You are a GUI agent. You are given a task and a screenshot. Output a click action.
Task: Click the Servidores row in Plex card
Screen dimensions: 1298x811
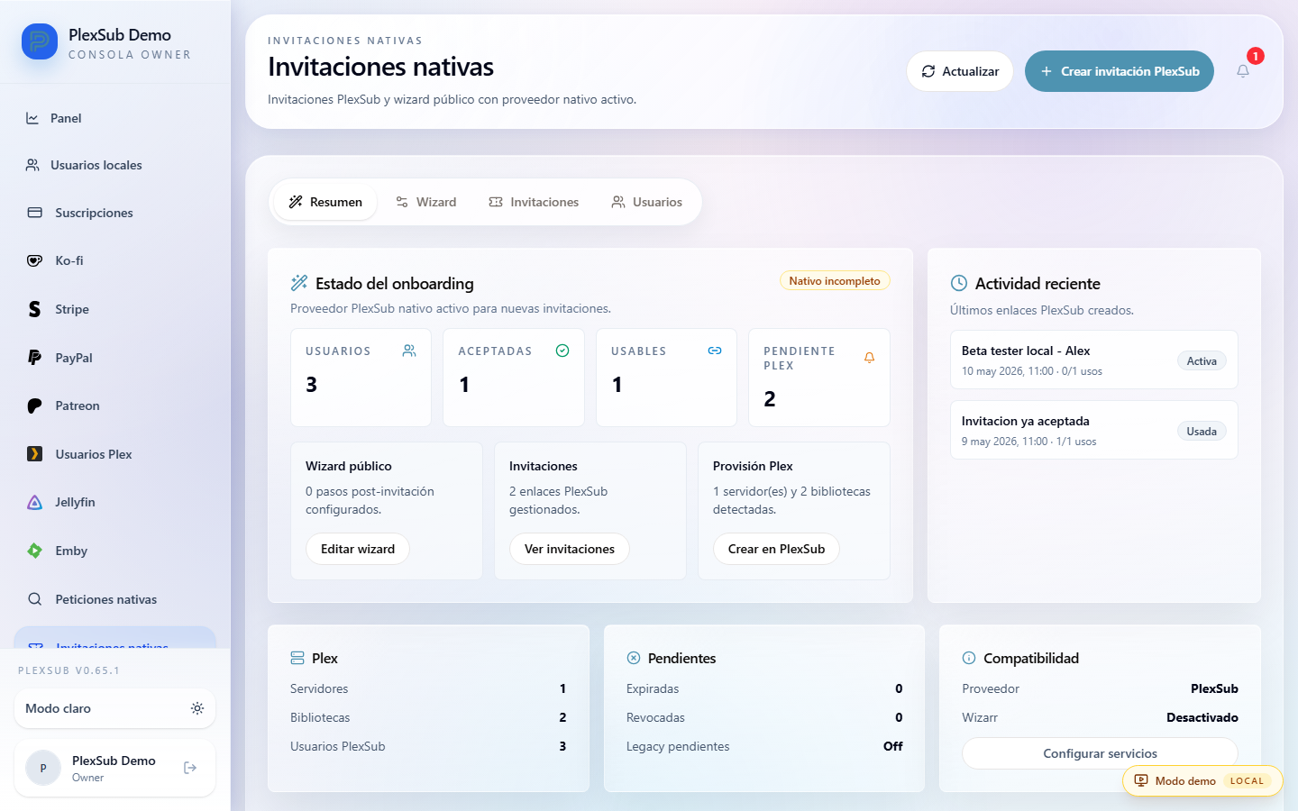(428, 688)
